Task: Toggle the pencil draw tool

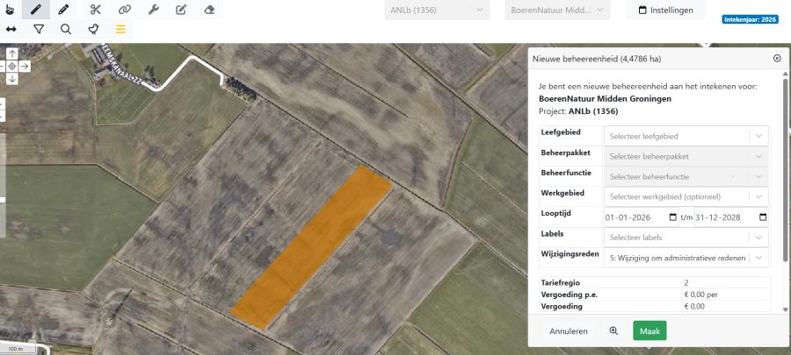Action: click(x=63, y=10)
